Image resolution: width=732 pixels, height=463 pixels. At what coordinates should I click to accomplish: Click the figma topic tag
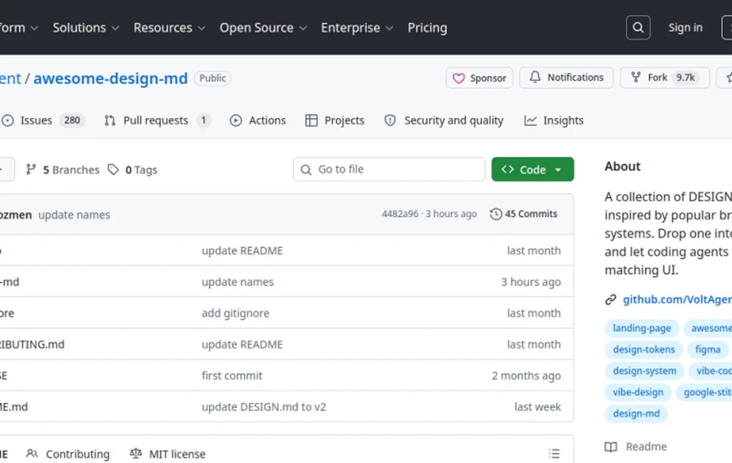click(708, 349)
